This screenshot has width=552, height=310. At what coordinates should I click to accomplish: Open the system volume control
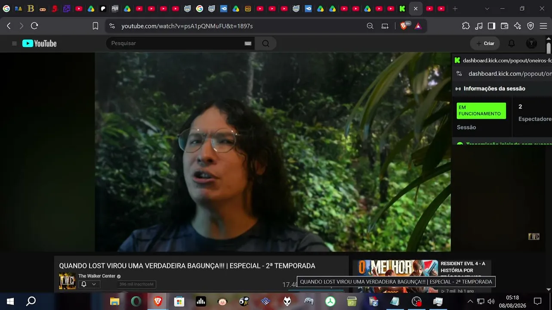[491, 301]
